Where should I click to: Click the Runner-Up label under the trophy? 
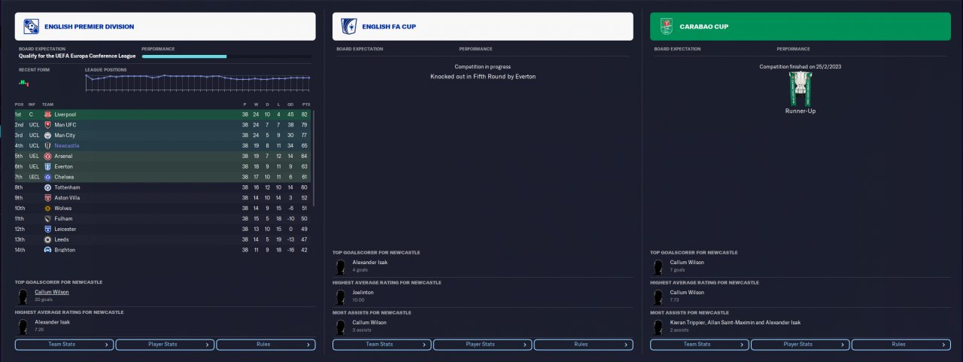tap(800, 111)
